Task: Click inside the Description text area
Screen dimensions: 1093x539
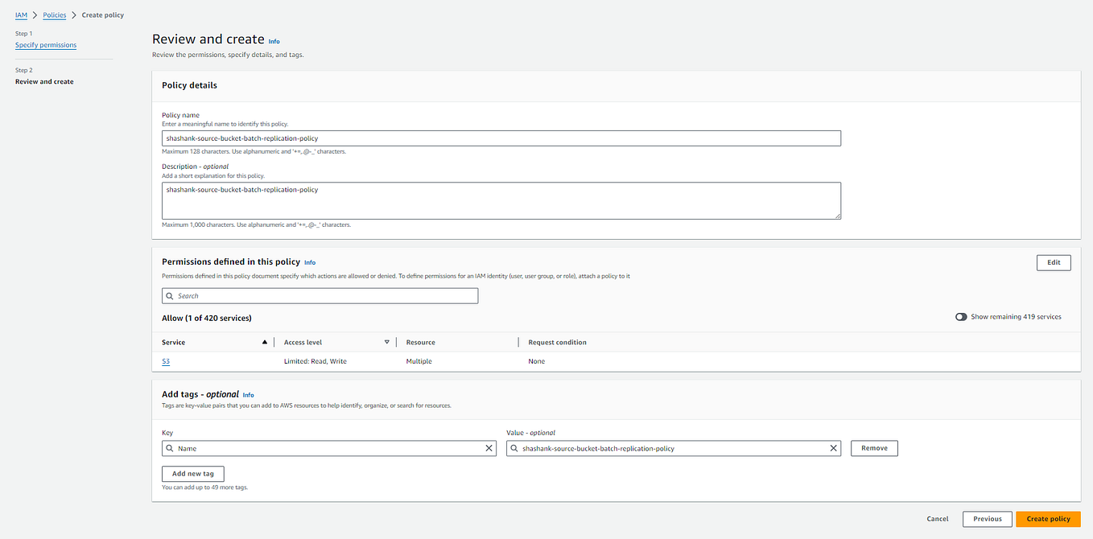Action: click(x=501, y=200)
